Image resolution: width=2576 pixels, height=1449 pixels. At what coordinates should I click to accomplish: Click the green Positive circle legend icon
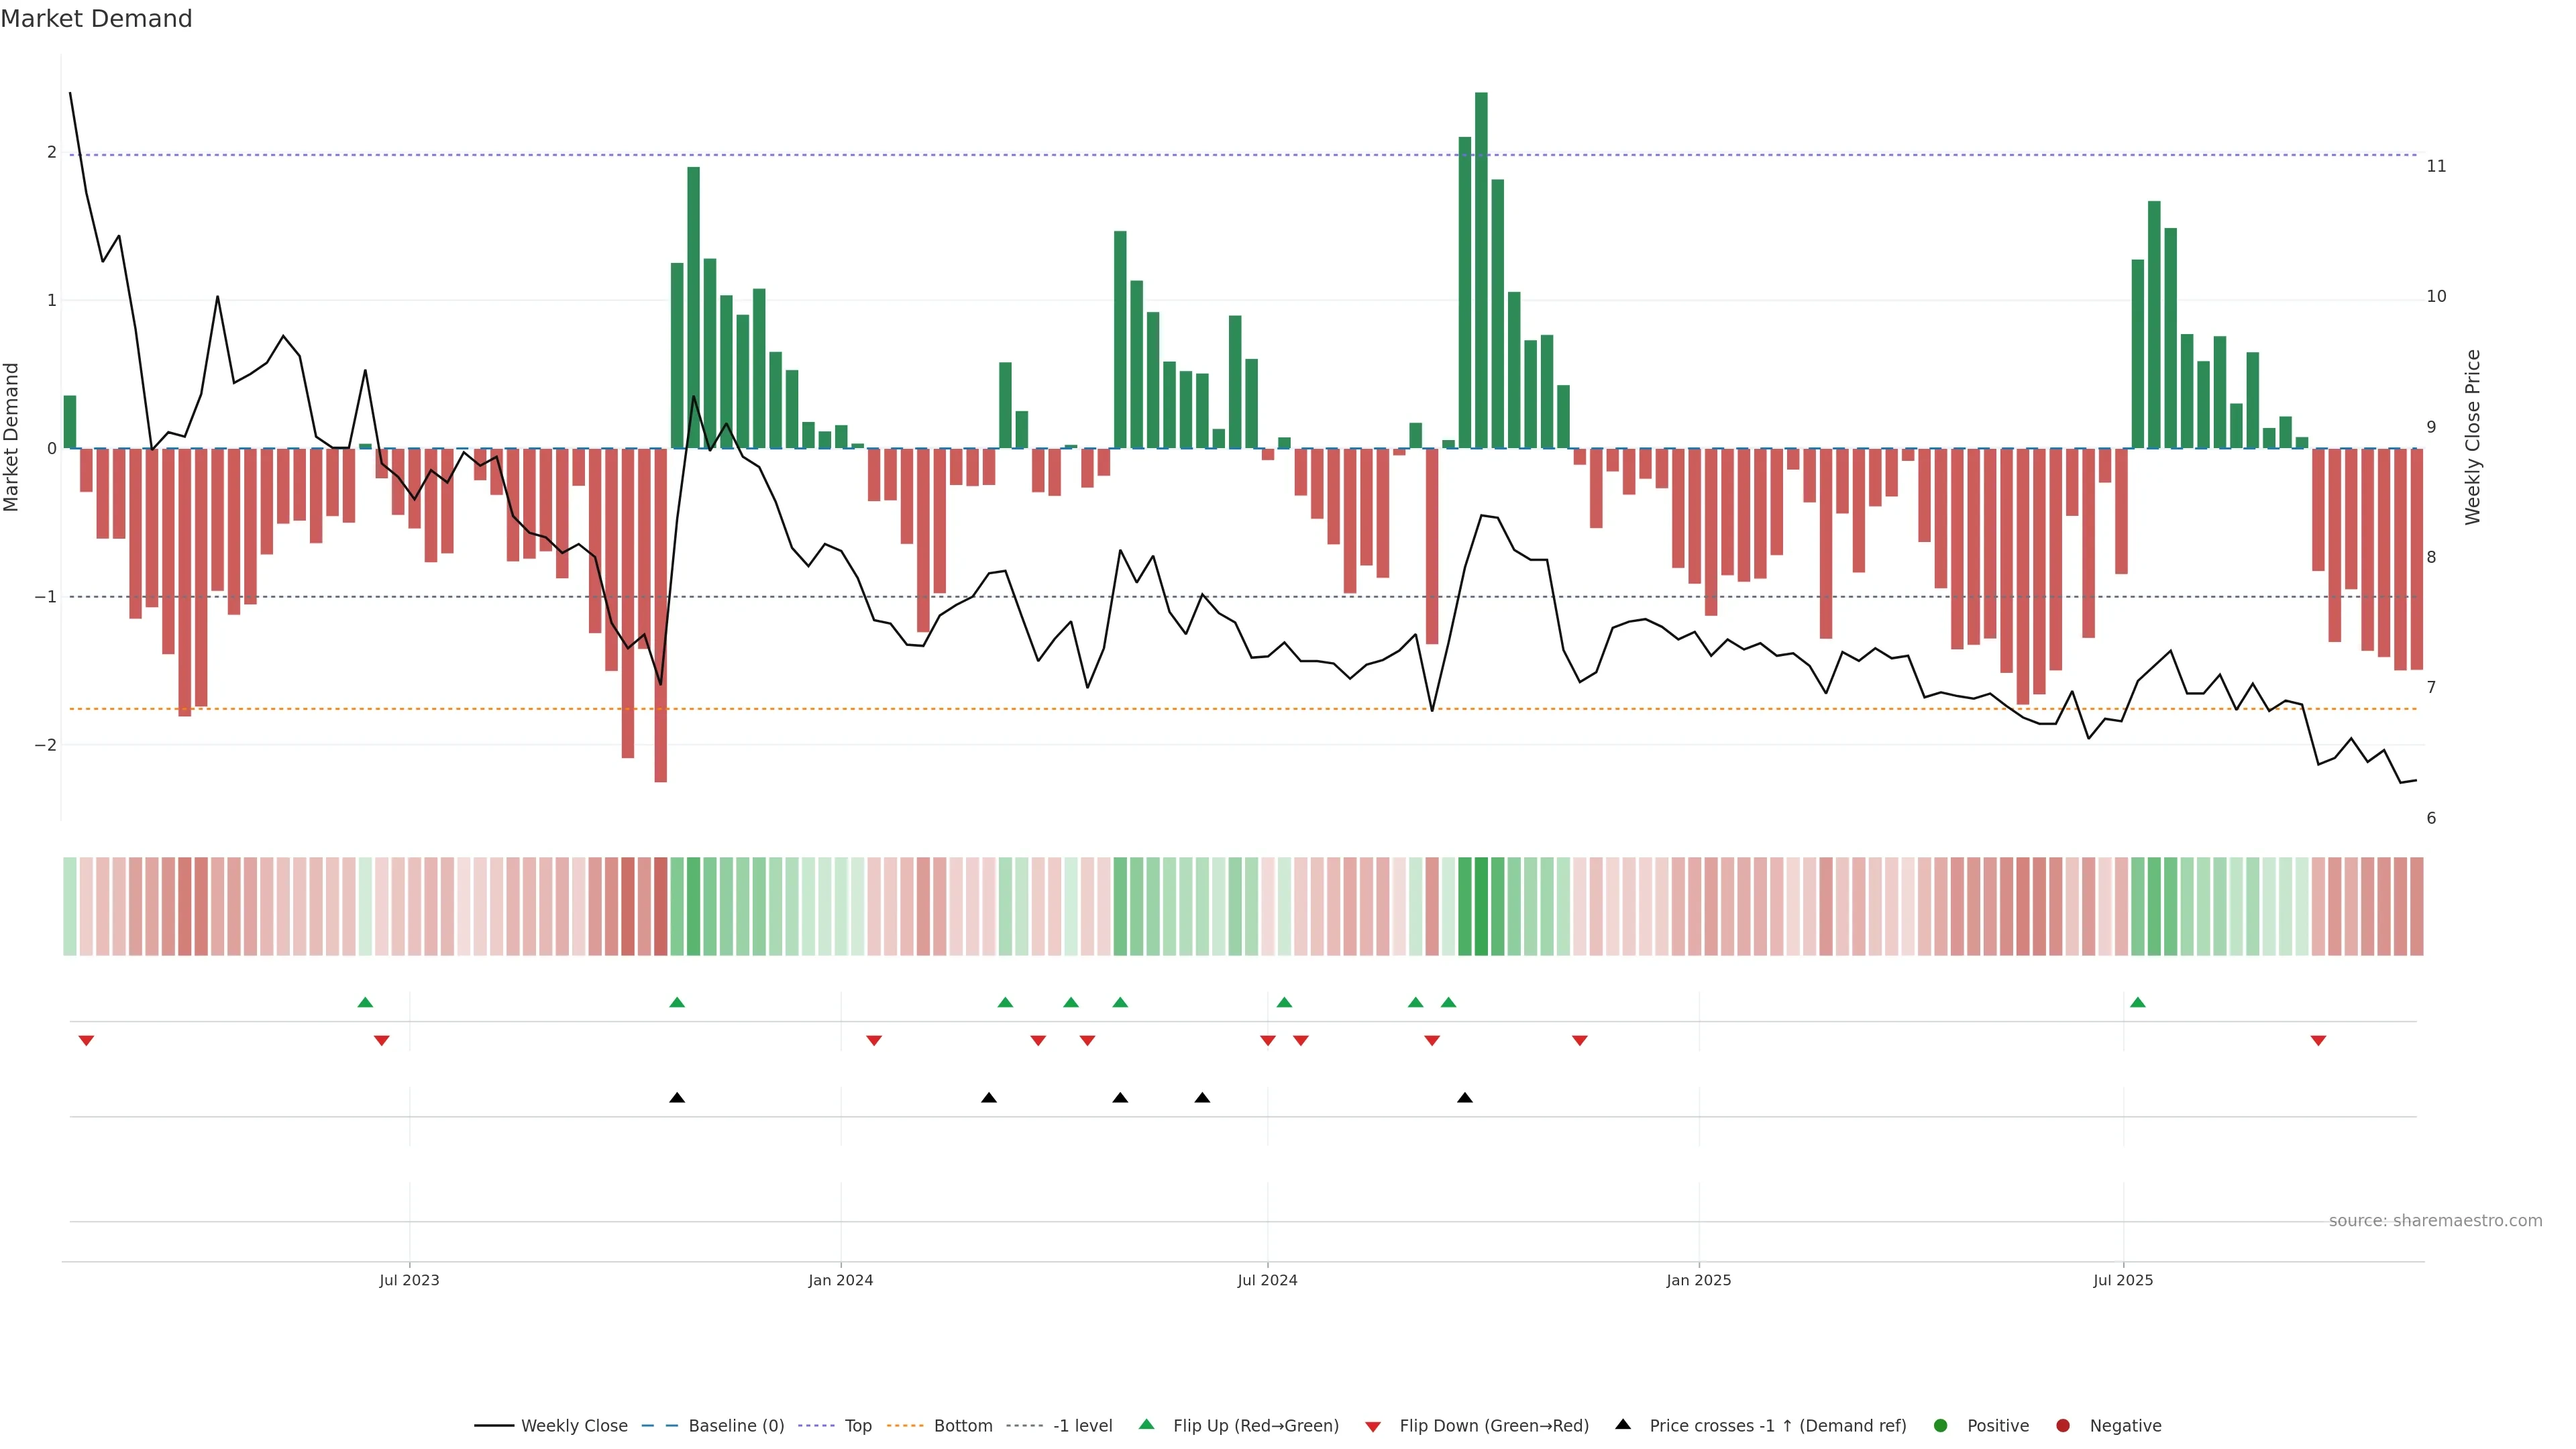point(1940,1425)
